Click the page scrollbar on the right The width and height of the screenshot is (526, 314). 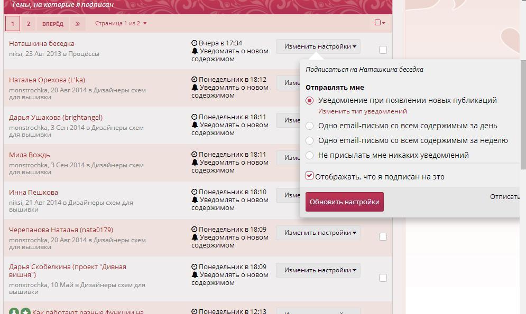point(523,113)
